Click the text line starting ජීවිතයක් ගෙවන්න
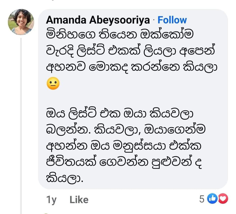The height and width of the screenshot is (214, 236). tap(124, 162)
